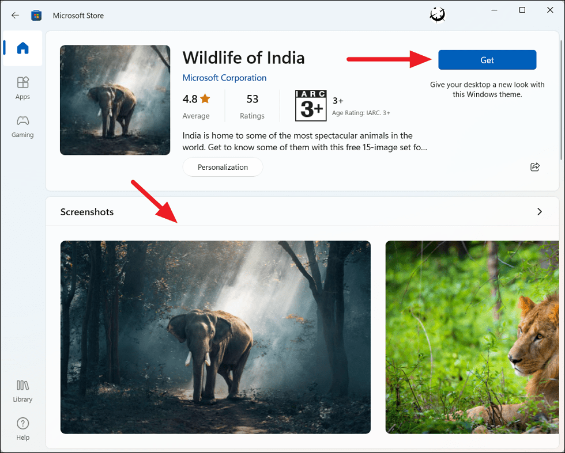Viewport: 565px width, 453px height.
Task: Close the Microsoft Store window
Action: click(550, 10)
